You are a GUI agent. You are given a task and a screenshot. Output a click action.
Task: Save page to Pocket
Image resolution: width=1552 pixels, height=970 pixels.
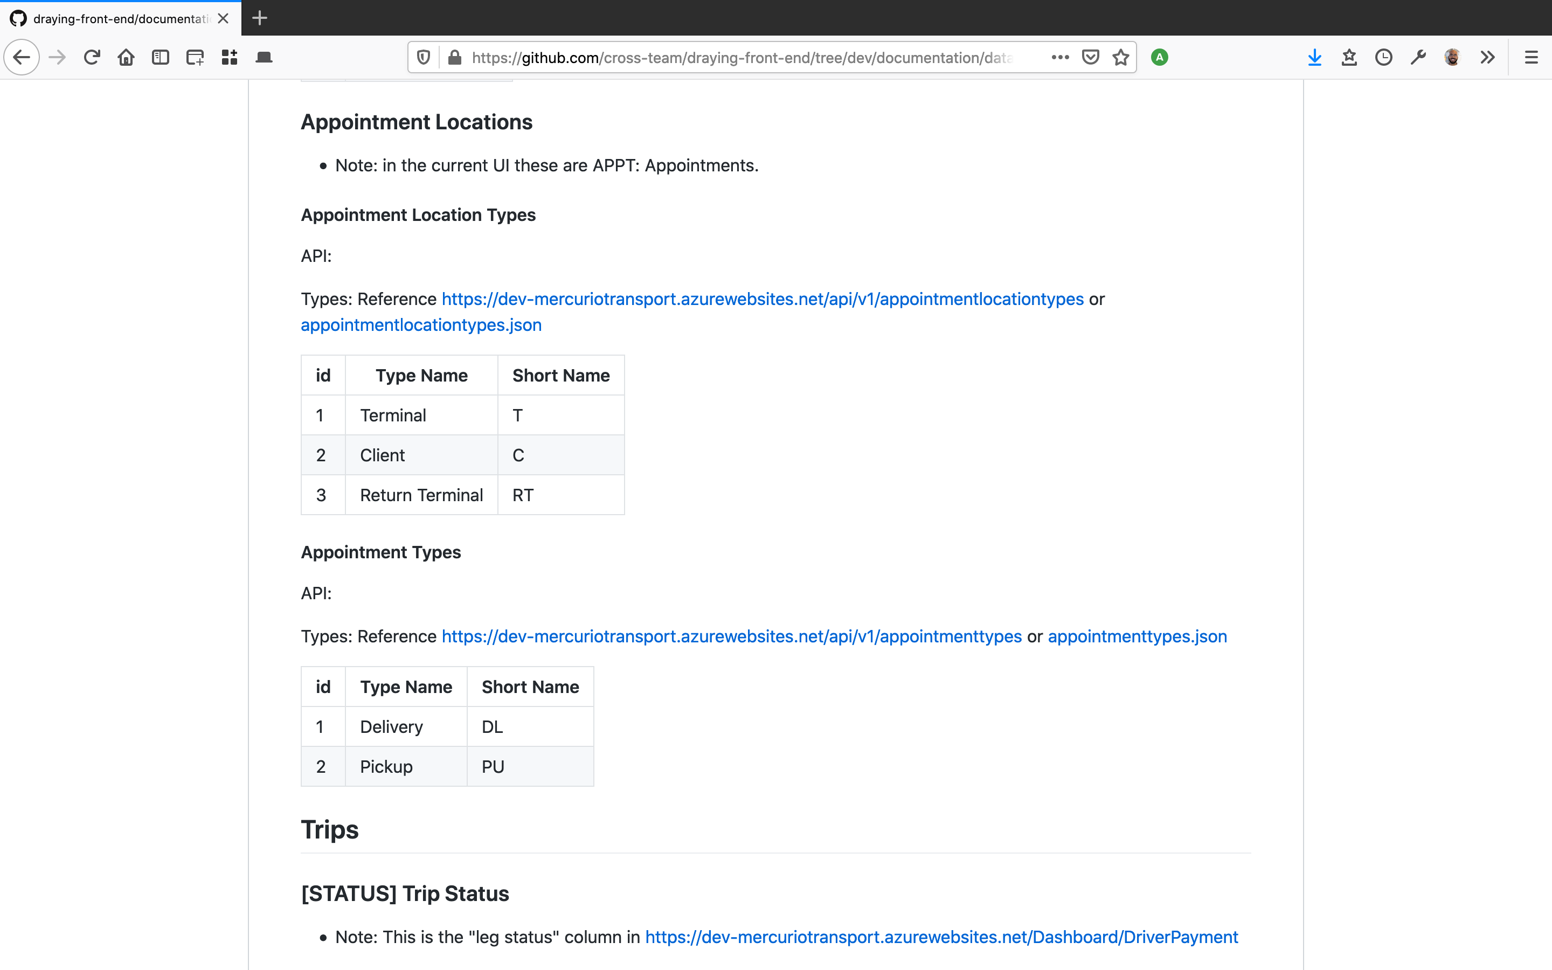tap(1090, 58)
